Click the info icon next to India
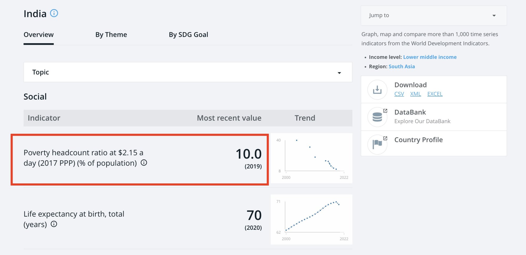The width and height of the screenshot is (526, 255). pos(54,13)
